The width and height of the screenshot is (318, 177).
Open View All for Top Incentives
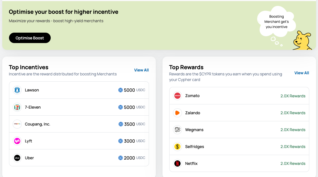tap(141, 70)
